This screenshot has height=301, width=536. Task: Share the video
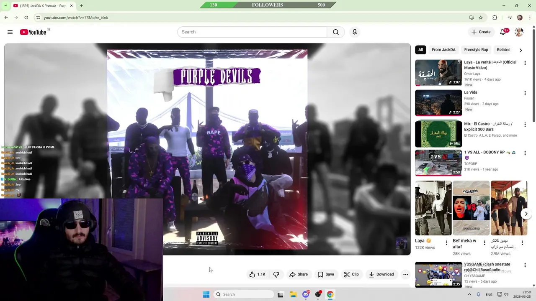299,274
